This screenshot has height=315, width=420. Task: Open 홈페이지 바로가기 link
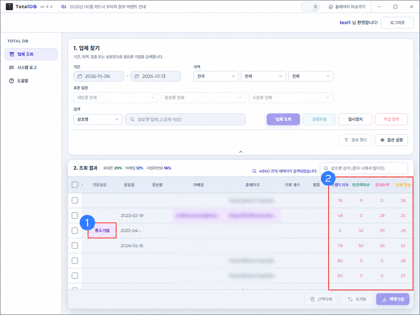[x=347, y=7]
